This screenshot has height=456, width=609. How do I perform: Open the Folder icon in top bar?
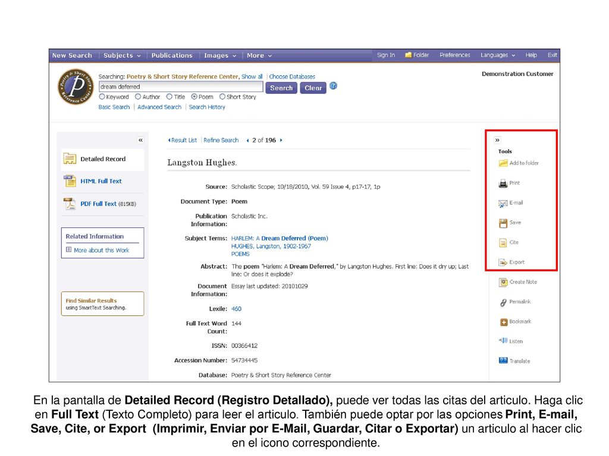coord(408,55)
